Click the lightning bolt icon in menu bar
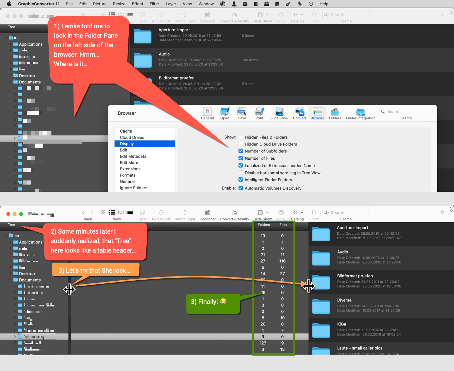The image size is (454, 371). pos(300,4)
